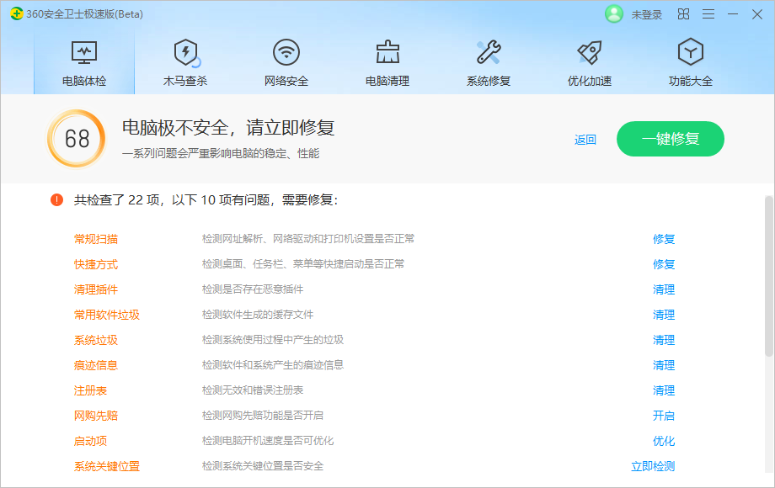Viewport: 775px width, 488px height.
Task: Click description 检测电脑开机速度是否可优化
Action: (268, 441)
